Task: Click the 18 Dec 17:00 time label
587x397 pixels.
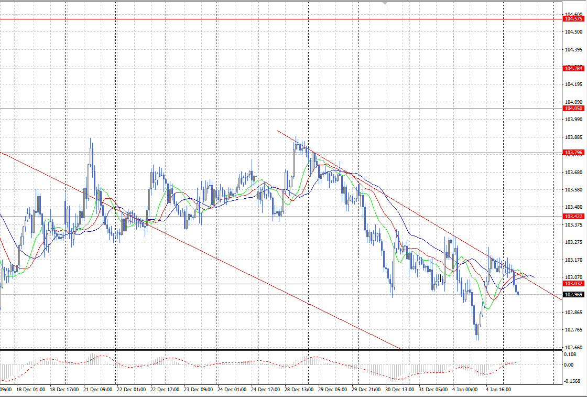Action: [64, 390]
